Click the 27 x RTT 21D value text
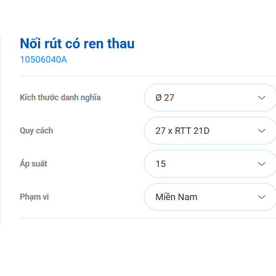This screenshot has height=276, width=276. coord(182,131)
